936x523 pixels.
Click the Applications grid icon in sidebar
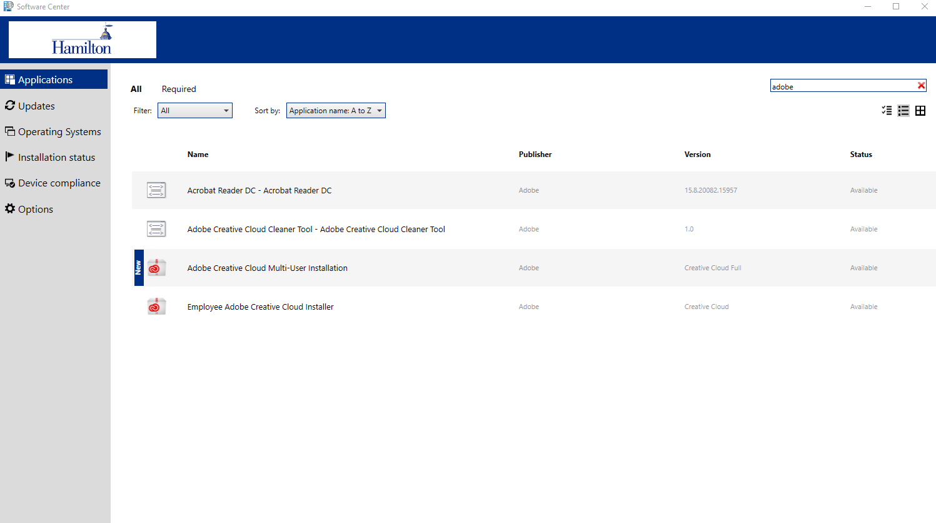[10, 79]
